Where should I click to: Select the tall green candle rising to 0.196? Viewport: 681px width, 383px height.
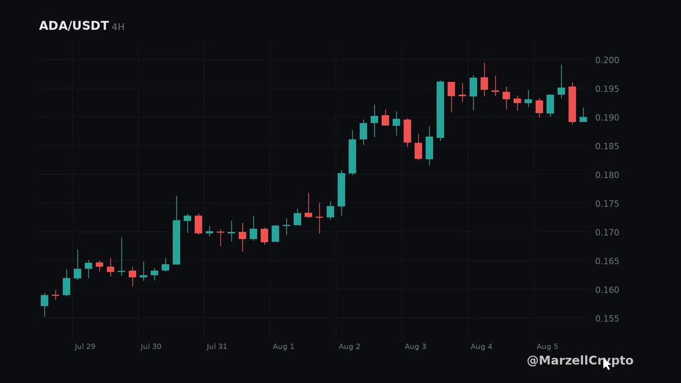click(440, 110)
